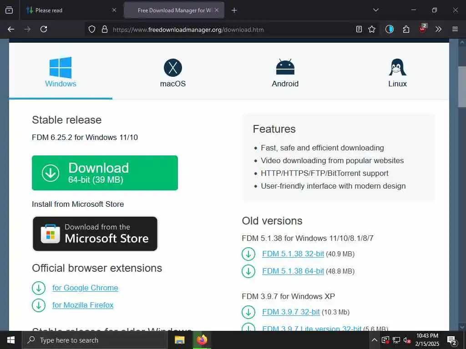466x349 pixels.
Task: Open the Firefox hamburger application menu
Action: (455, 29)
